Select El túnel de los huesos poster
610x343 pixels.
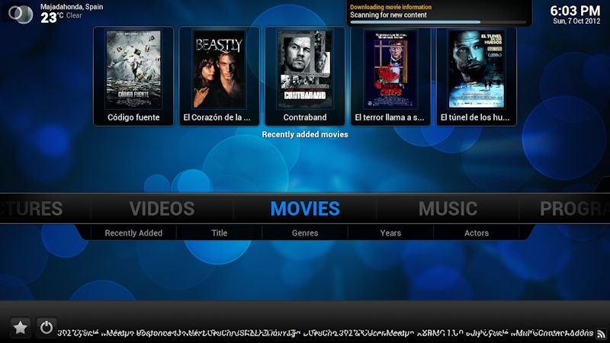coord(476,69)
